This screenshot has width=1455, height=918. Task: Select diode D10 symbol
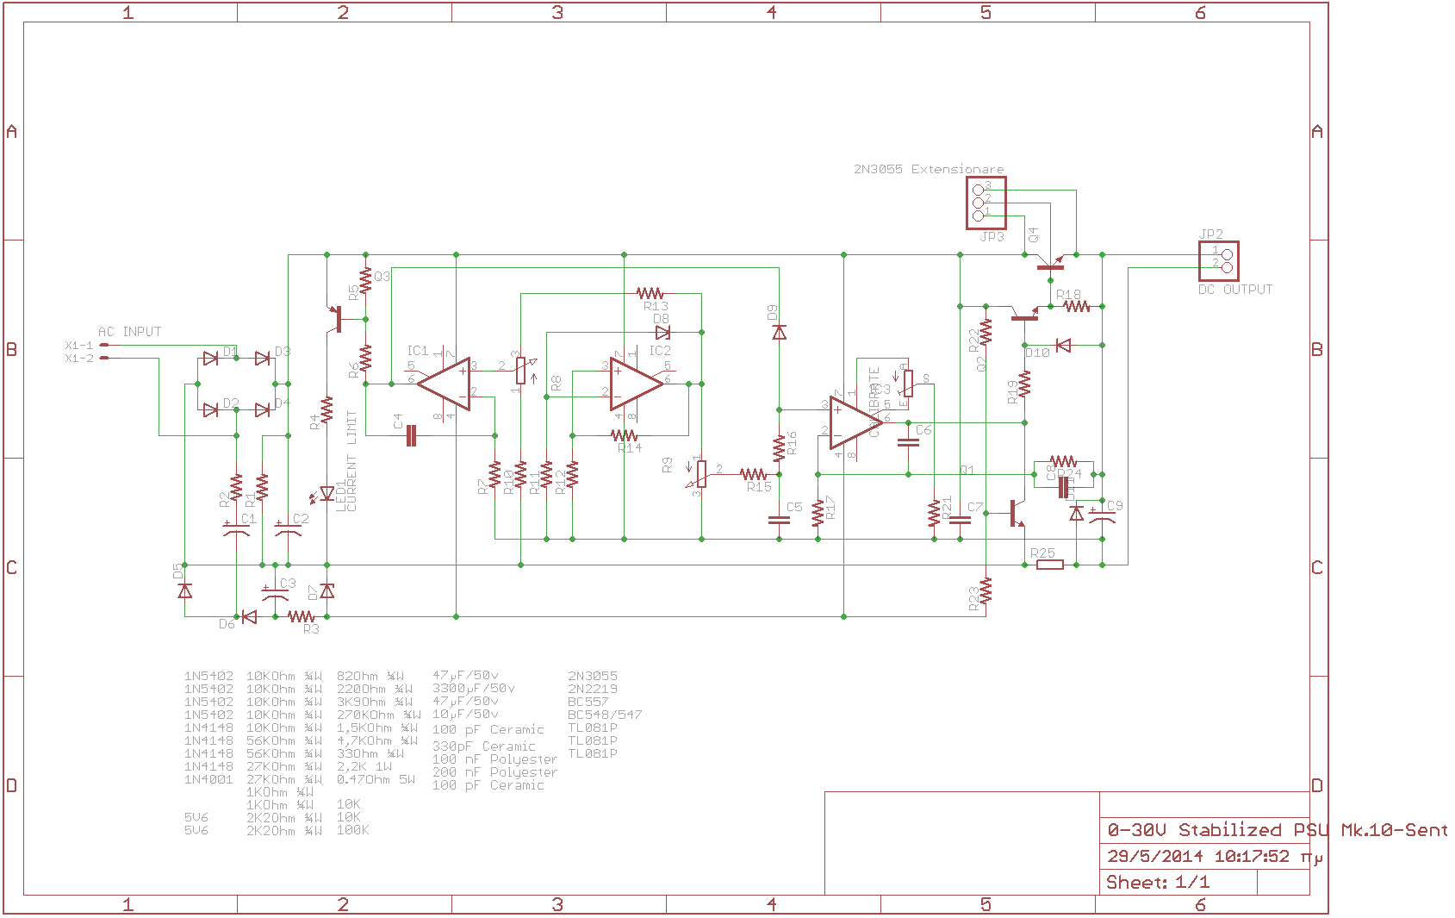pyautogui.click(x=1063, y=345)
